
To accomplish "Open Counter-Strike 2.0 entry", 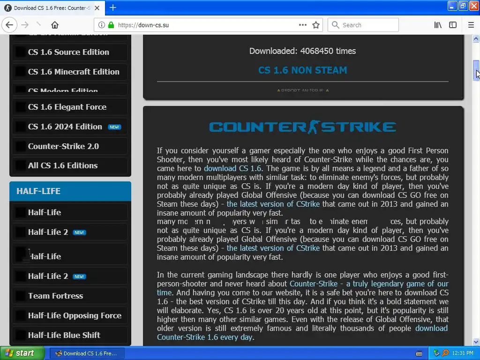I will pos(70,146).
